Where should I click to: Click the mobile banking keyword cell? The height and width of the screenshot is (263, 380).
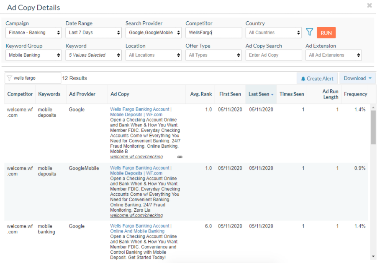pyautogui.click(x=46, y=229)
